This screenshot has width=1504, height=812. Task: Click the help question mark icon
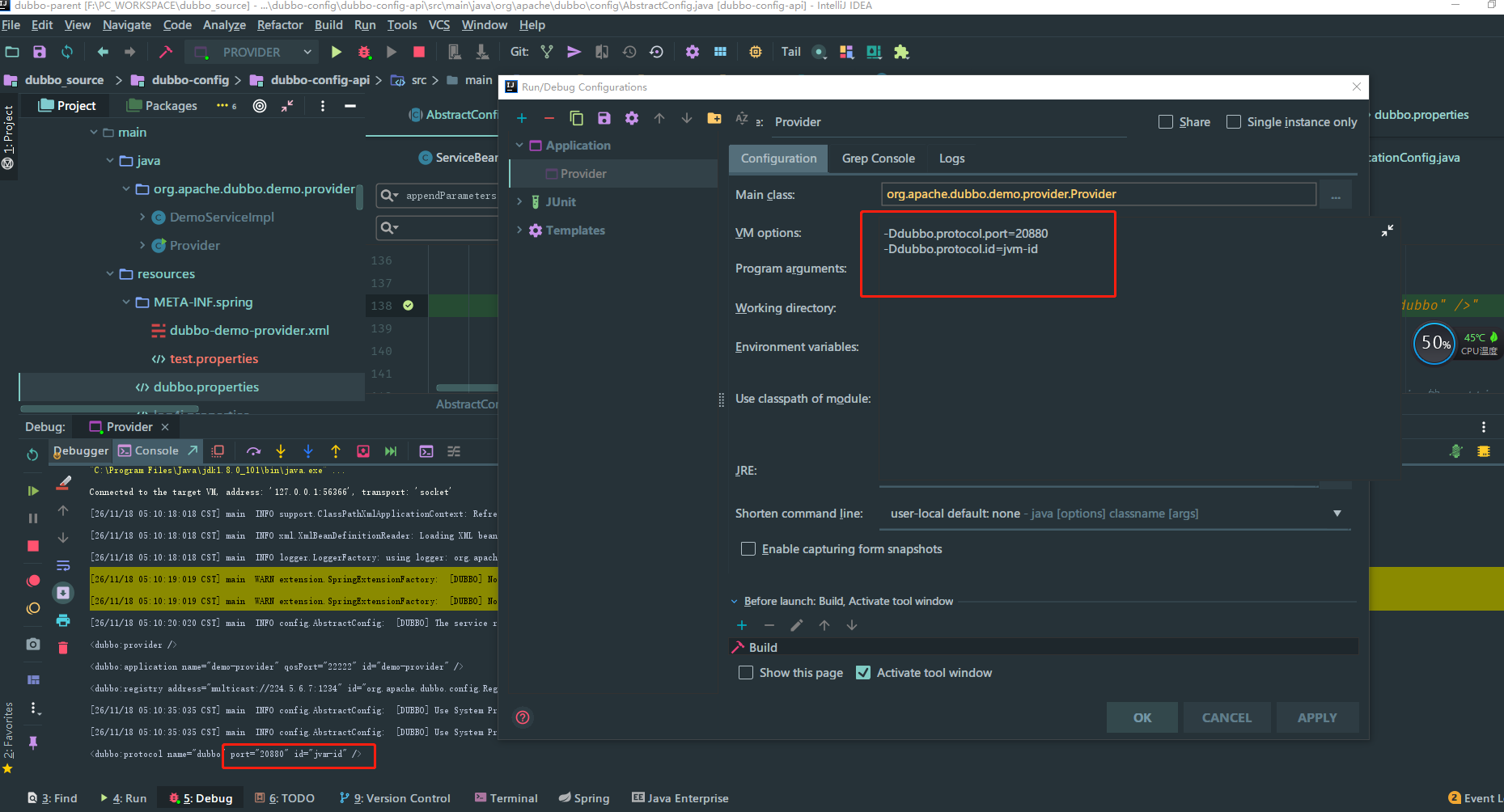point(523,717)
